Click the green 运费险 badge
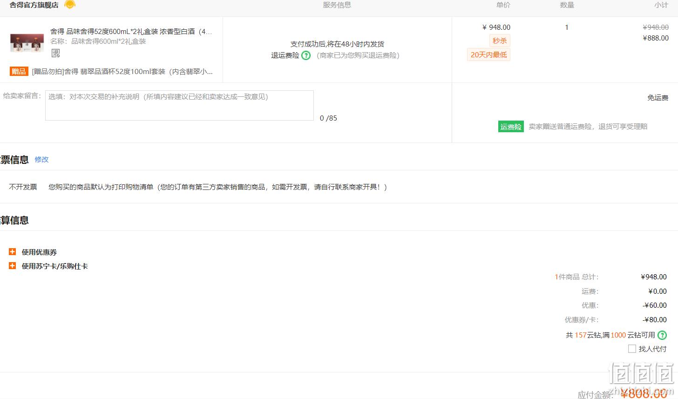Image resolution: width=678 pixels, height=399 pixels. [x=511, y=127]
